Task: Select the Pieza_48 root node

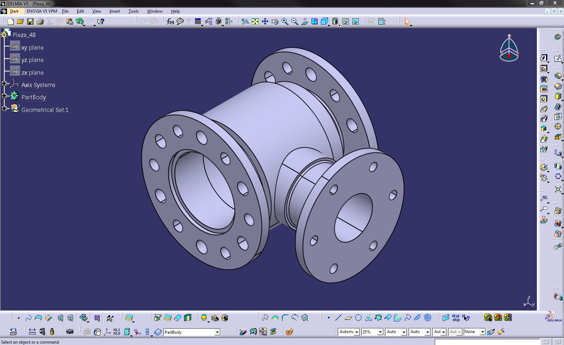Action: click(x=24, y=35)
